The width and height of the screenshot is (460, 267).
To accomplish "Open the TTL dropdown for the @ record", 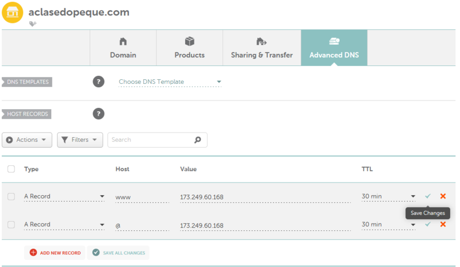I will (x=389, y=225).
